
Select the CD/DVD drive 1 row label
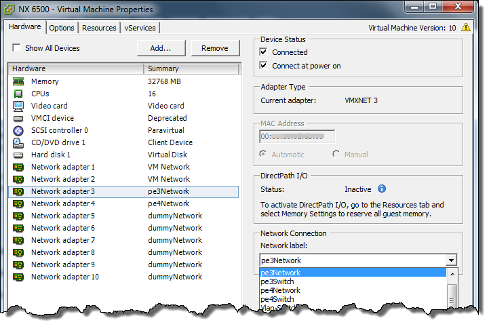(58, 142)
